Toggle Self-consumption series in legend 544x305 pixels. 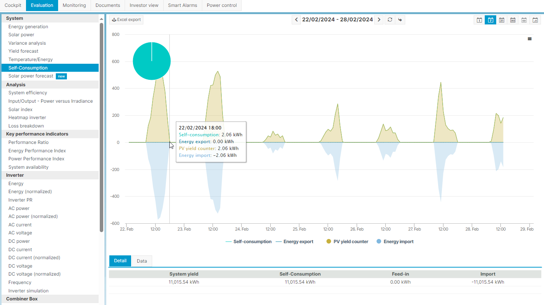point(248,242)
